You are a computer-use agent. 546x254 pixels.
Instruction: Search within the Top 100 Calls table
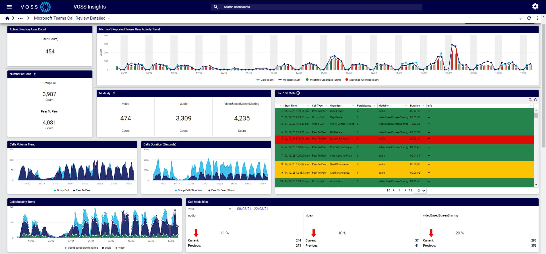[530, 100]
